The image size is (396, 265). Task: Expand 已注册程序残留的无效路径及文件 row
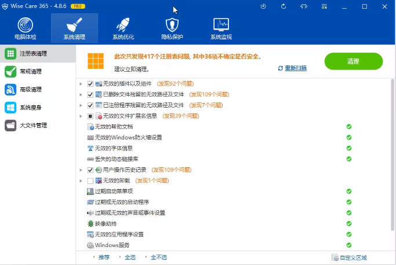[81, 105]
